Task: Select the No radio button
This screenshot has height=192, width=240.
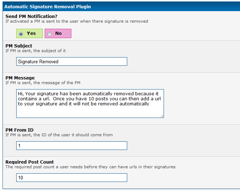Action: [x=49, y=34]
